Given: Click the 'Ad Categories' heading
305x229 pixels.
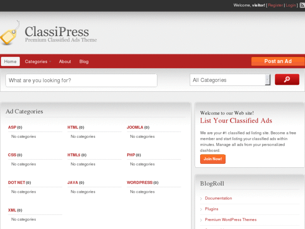Looking at the screenshot, I should [x=24, y=111].
